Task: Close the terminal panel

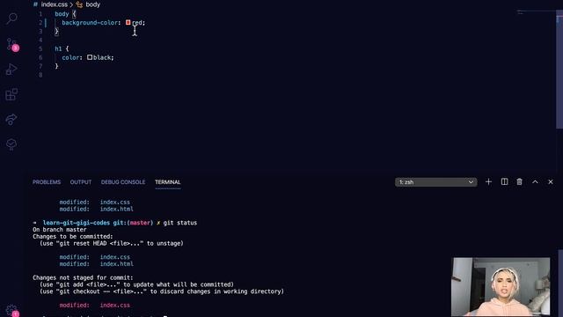Action: pos(551,182)
